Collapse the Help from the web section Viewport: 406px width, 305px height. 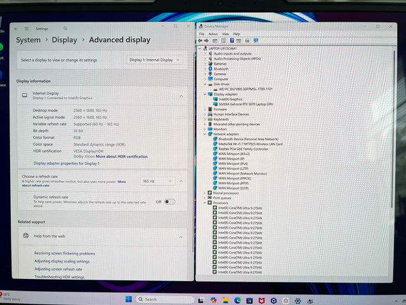pyautogui.click(x=181, y=237)
